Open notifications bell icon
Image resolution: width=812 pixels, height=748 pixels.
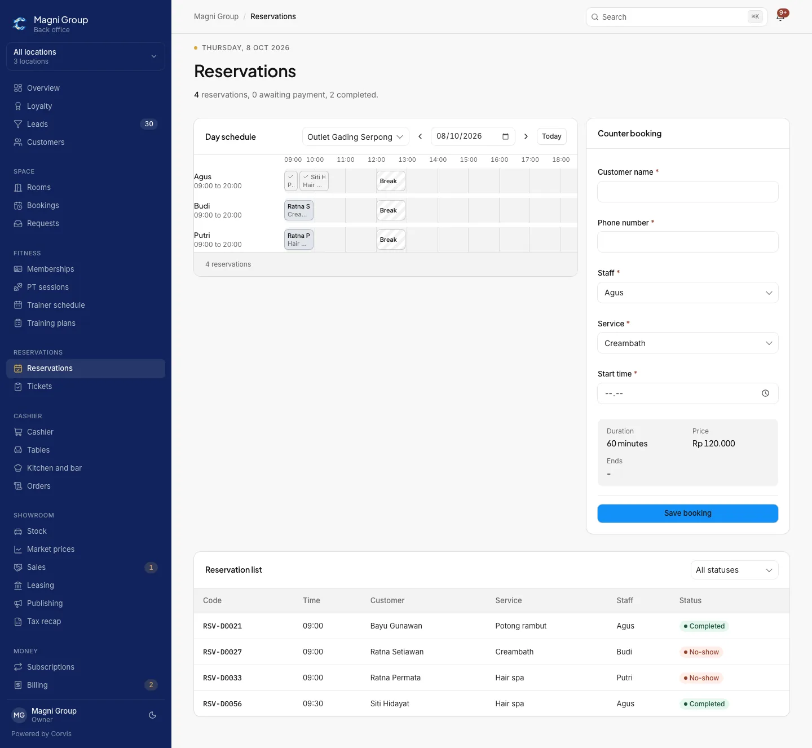click(780, 17)
